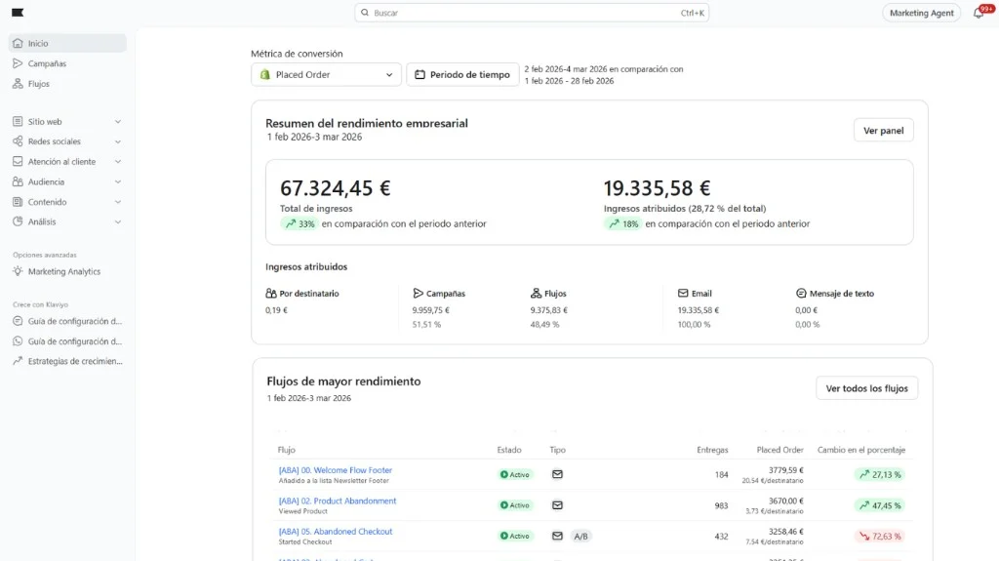Image resolution: width=999 pixels, height=561 pixels.
Task: Click the Contenido icon
Action: click(18, 201)
